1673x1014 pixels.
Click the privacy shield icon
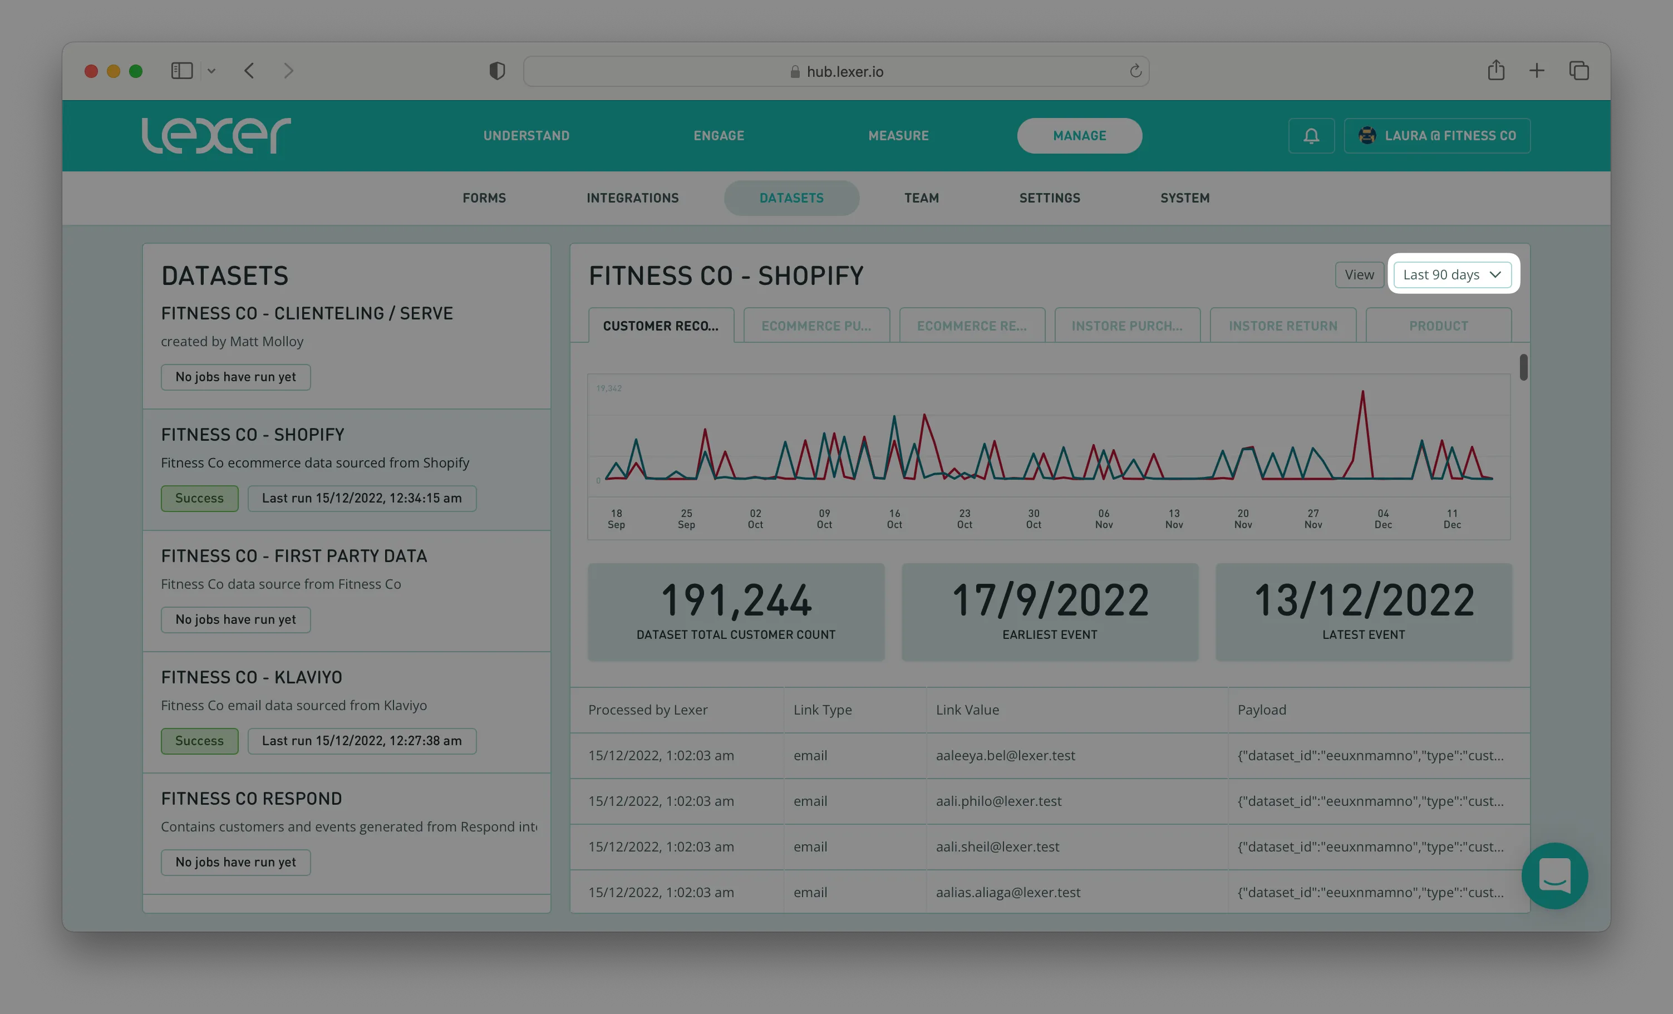pyautogui.click(x=497, y=71)
